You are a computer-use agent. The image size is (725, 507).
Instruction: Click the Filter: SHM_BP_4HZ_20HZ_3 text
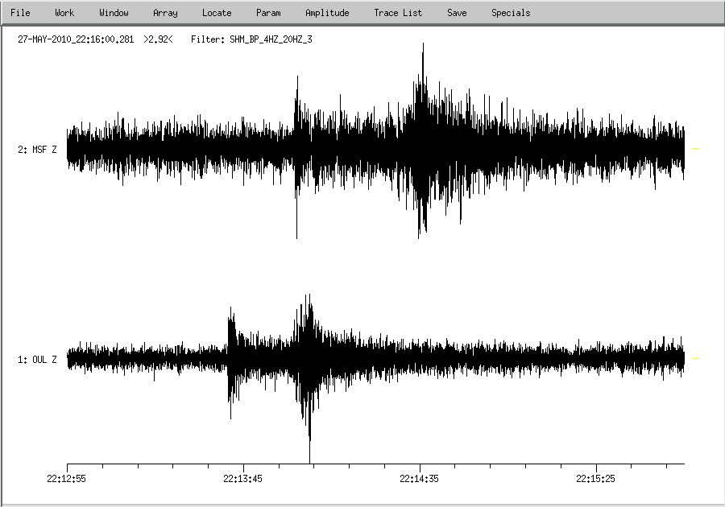(251, 39)
